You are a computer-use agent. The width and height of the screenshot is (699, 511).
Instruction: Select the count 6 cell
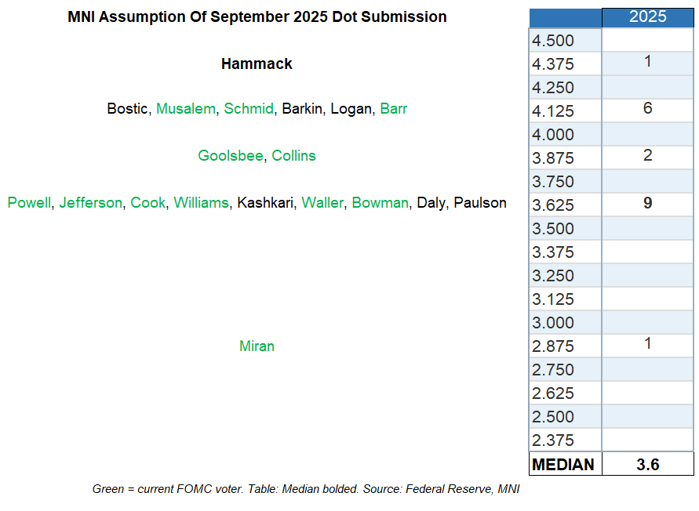coord(647,109)
